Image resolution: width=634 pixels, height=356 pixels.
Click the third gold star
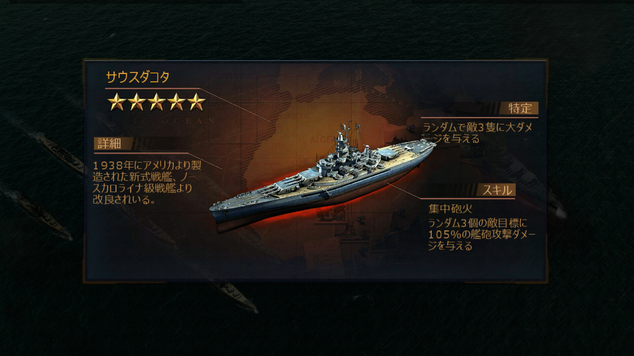pos(157,102)
